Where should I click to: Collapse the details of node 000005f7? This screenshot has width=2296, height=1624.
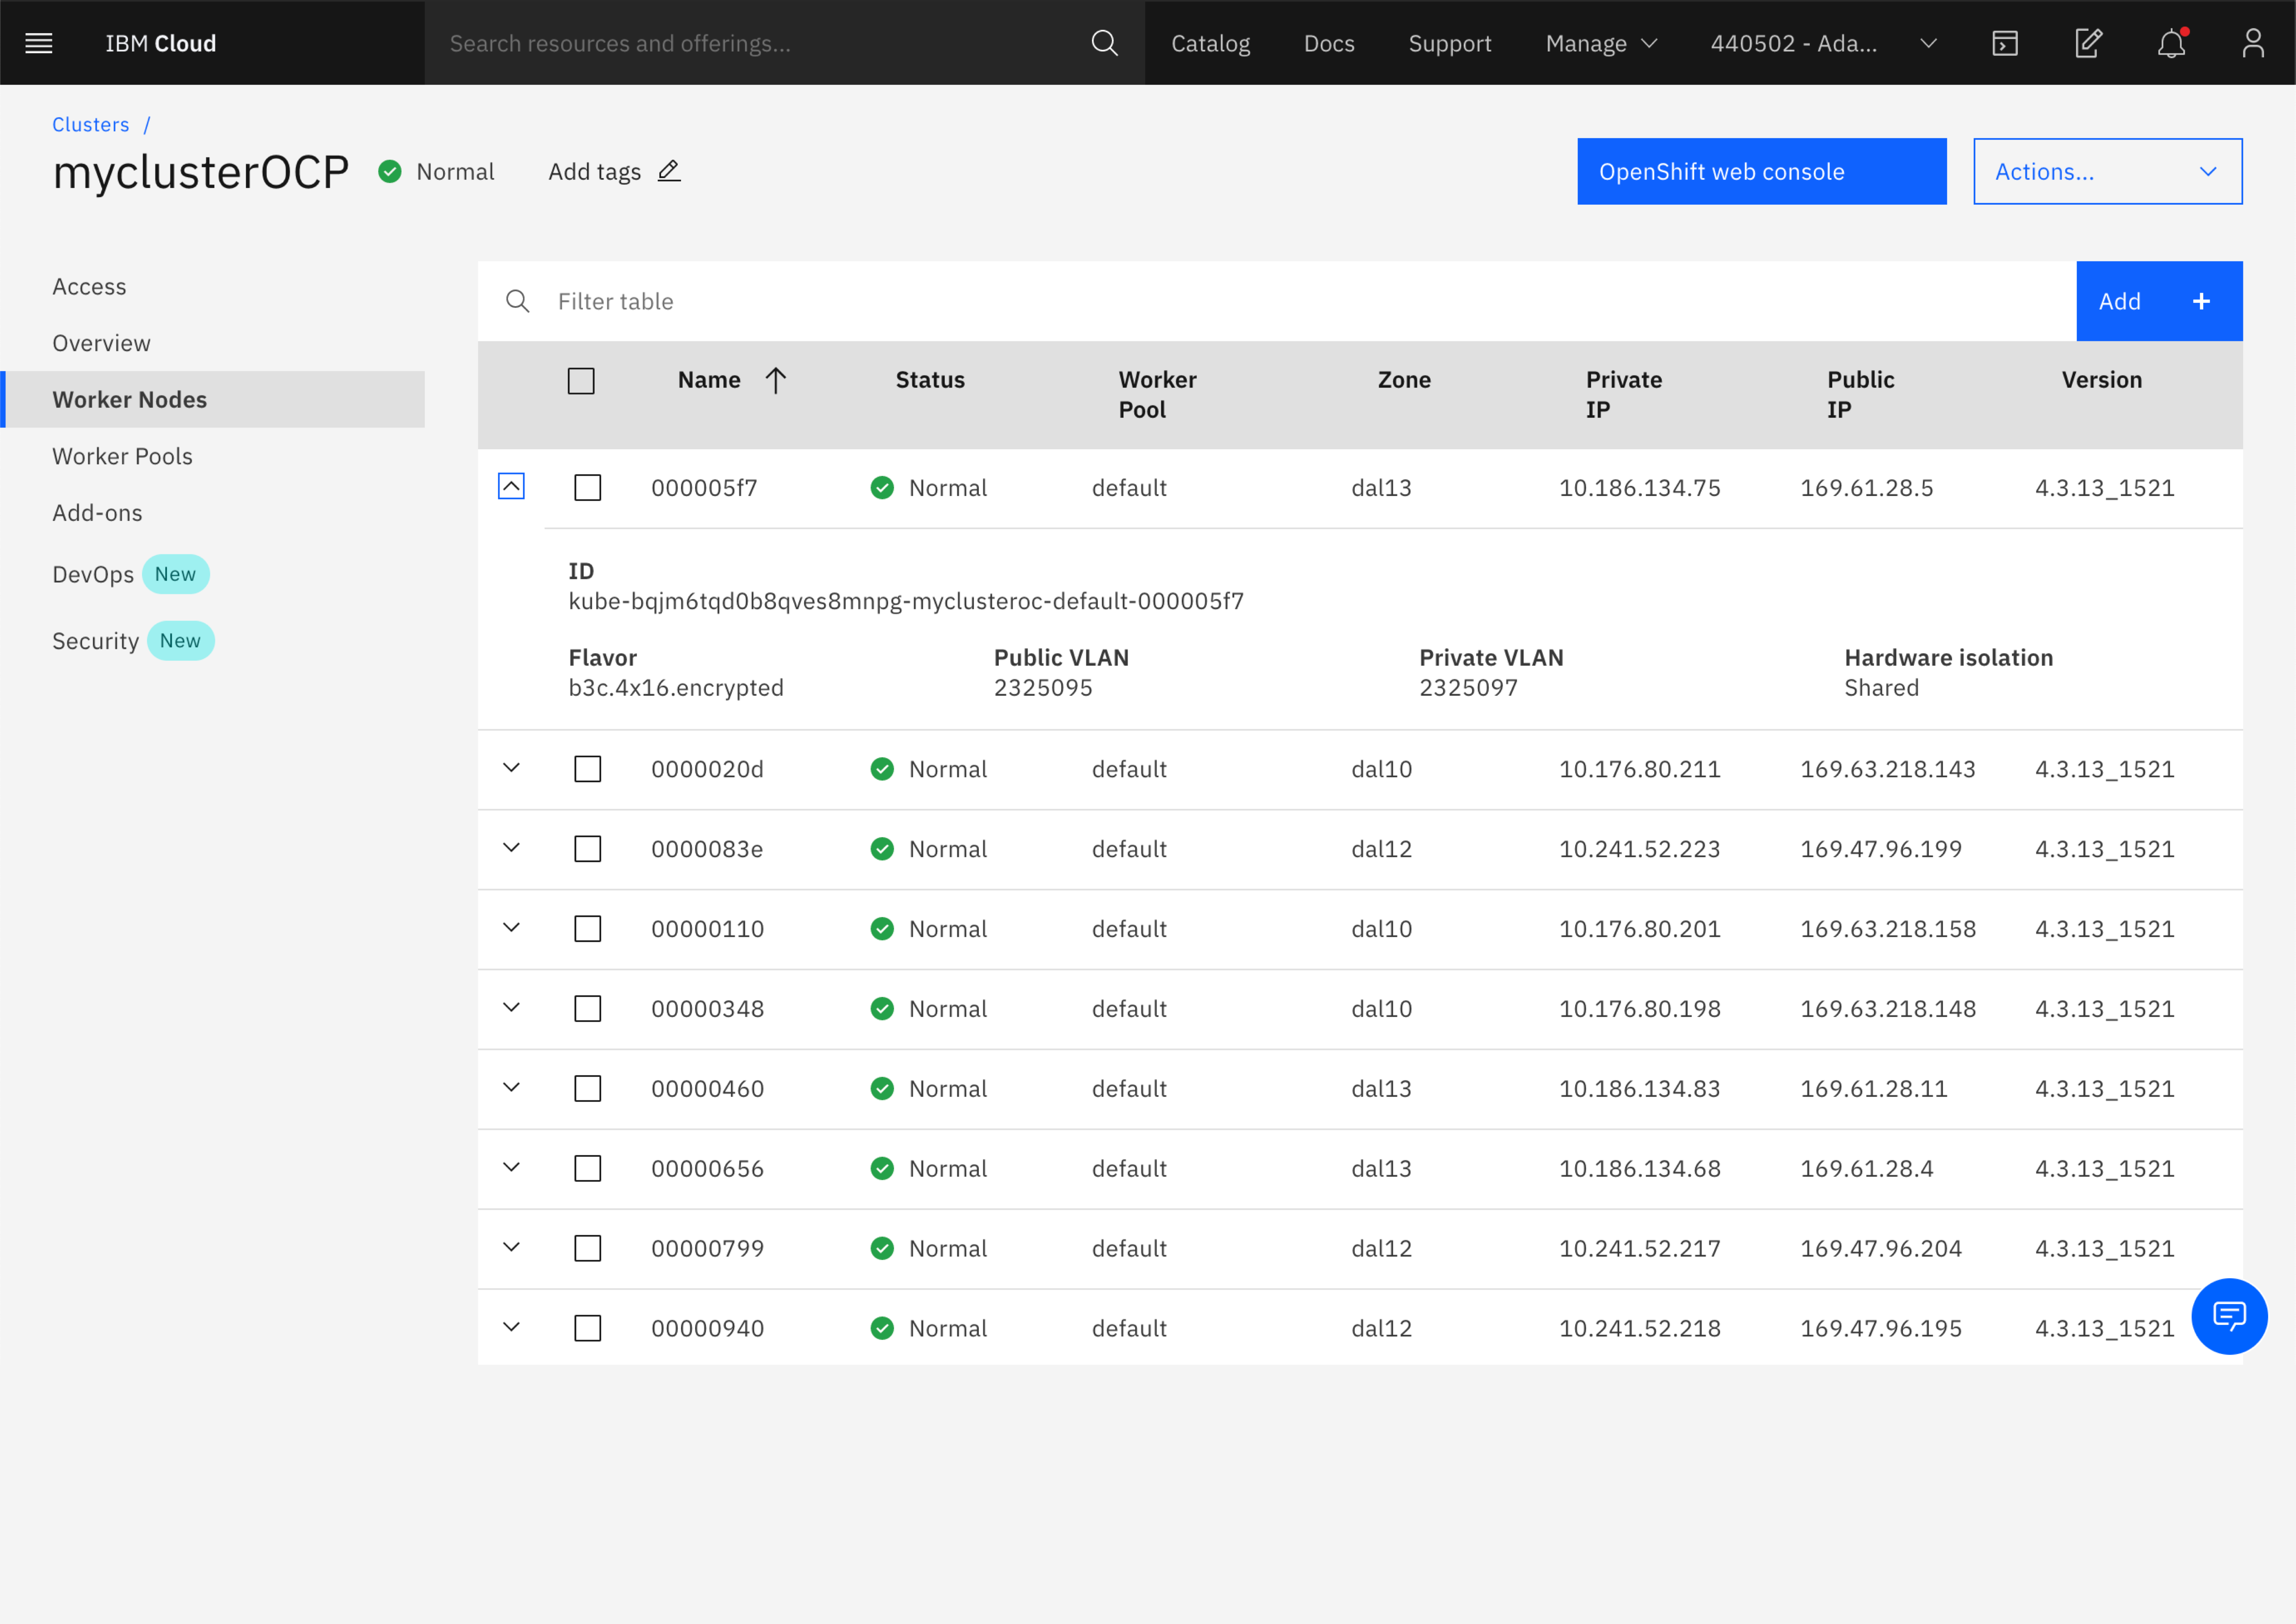point(511,486)
